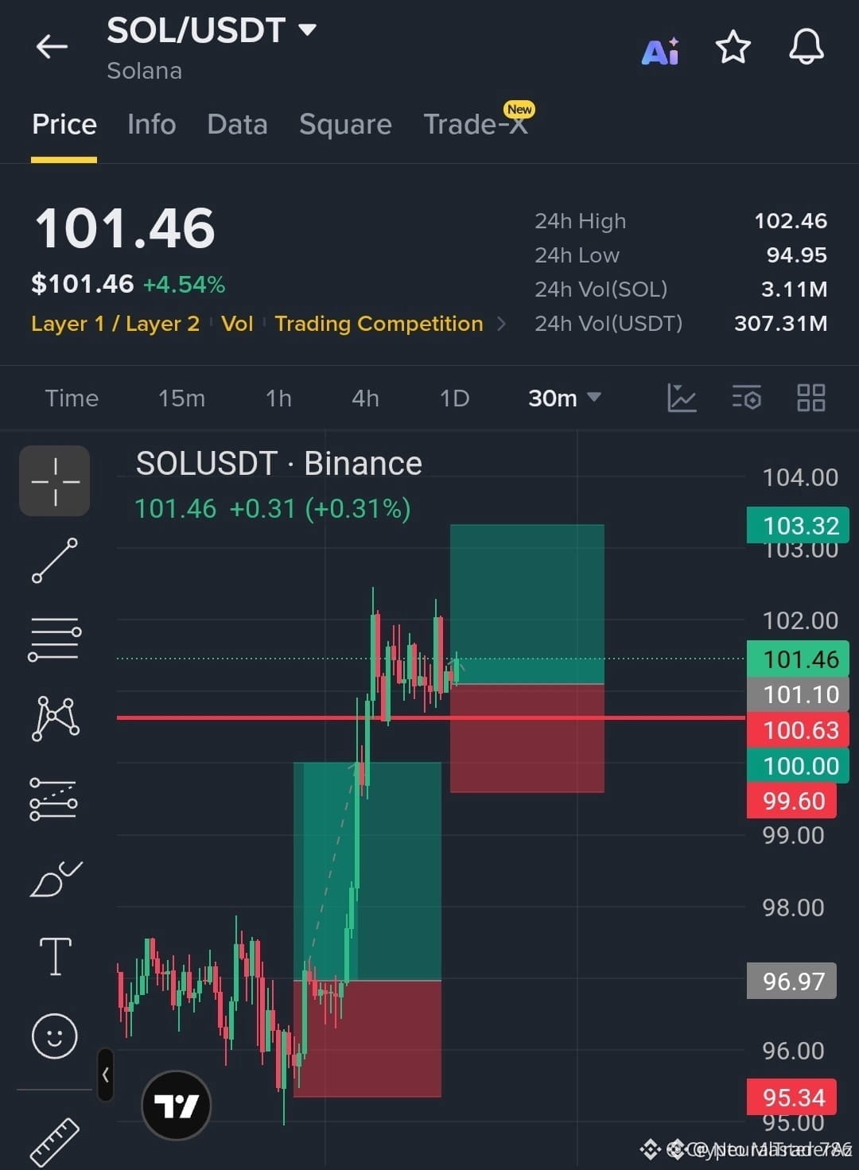
Task: Click the large 101.46 last price
Action: click(x=125, y=228)
